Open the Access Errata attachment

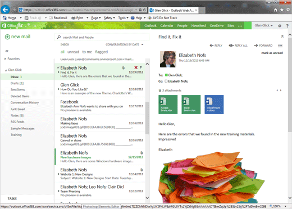click(x=168, y=104)
